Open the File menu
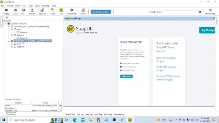Screen dimensions: 219x123 (3, 6)
